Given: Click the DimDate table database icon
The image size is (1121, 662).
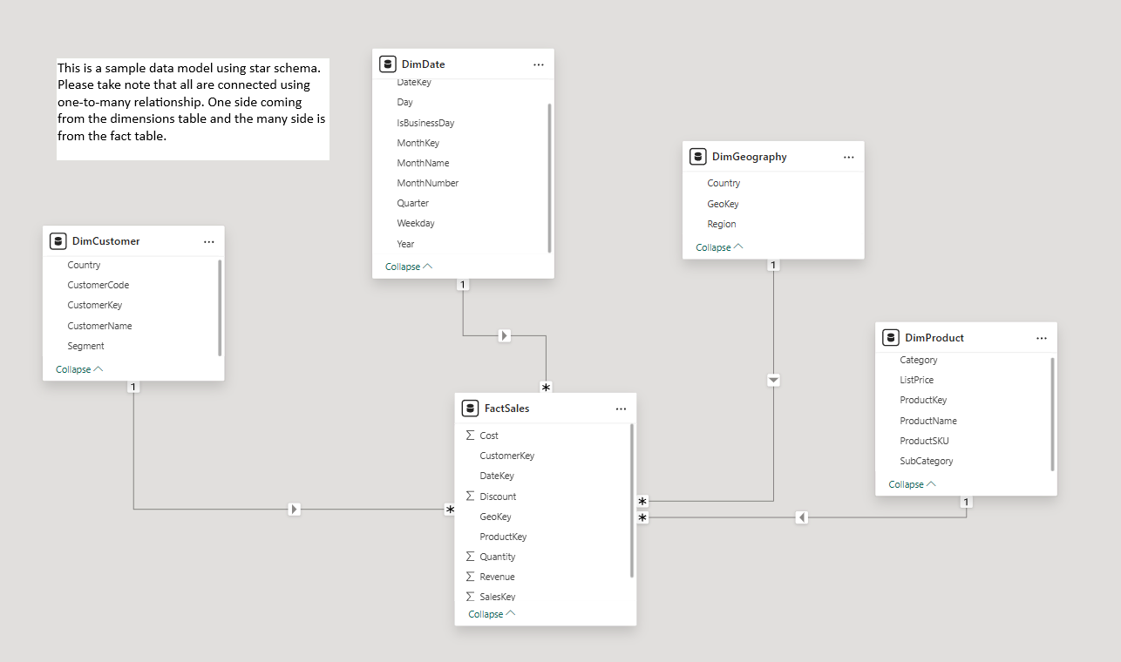Looking at the screenshot, I should (388, 64).
